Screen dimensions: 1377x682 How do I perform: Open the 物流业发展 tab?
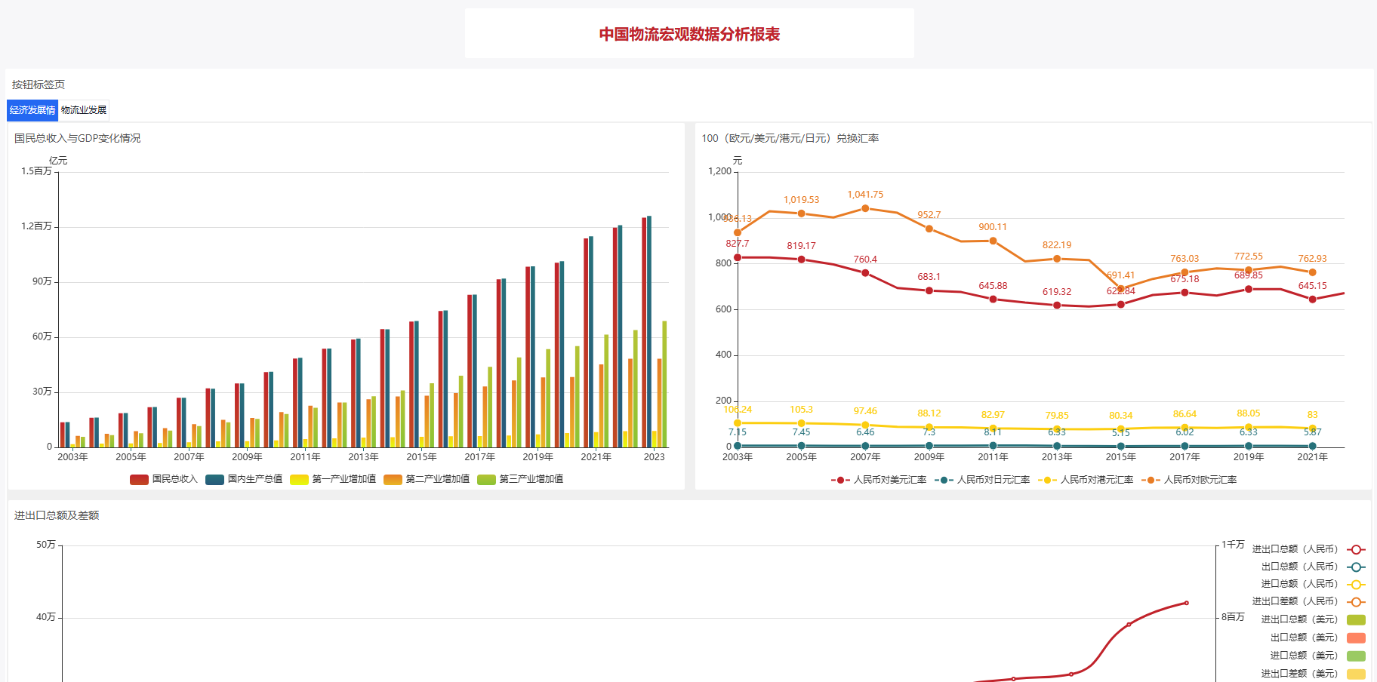click(84, 110)
